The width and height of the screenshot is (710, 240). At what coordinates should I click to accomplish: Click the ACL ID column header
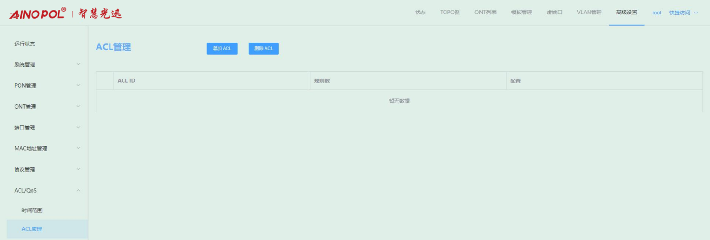coord(126,81)
